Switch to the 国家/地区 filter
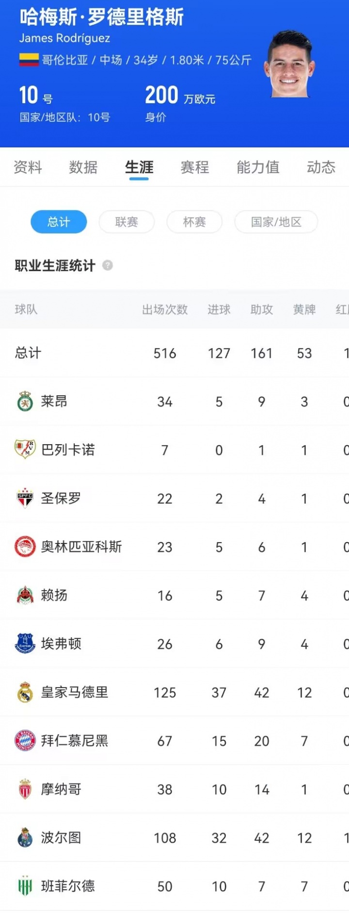The image size is (349, 913). (276, 222)
